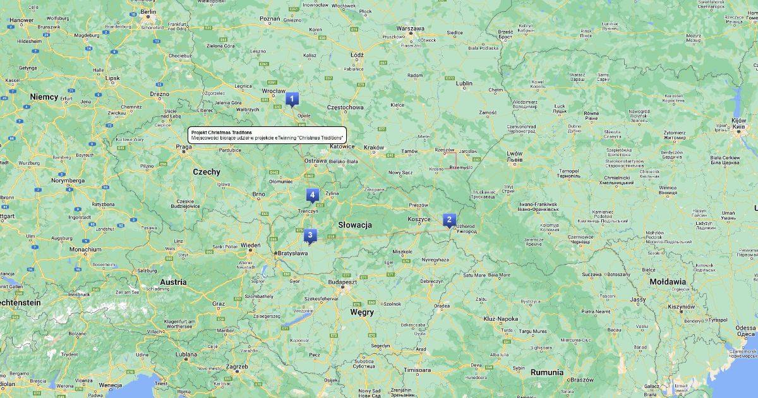Image resolution: width=758 pixels, height=398 pixels.
Task: Click the Słowacja country label
Action: (x=355, y=225)
